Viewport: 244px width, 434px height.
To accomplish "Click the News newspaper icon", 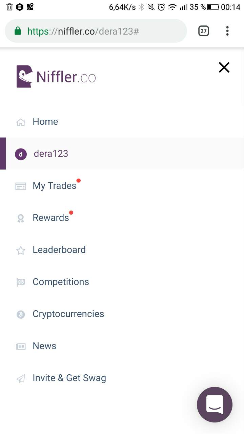I will [x=21, y=346].
